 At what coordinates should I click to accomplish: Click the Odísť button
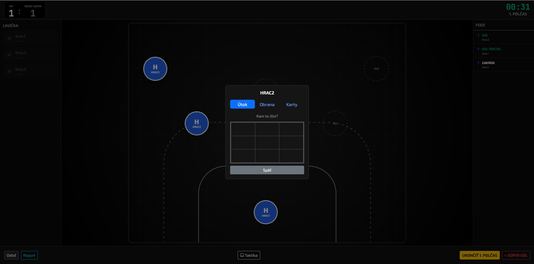click(11, 255)
